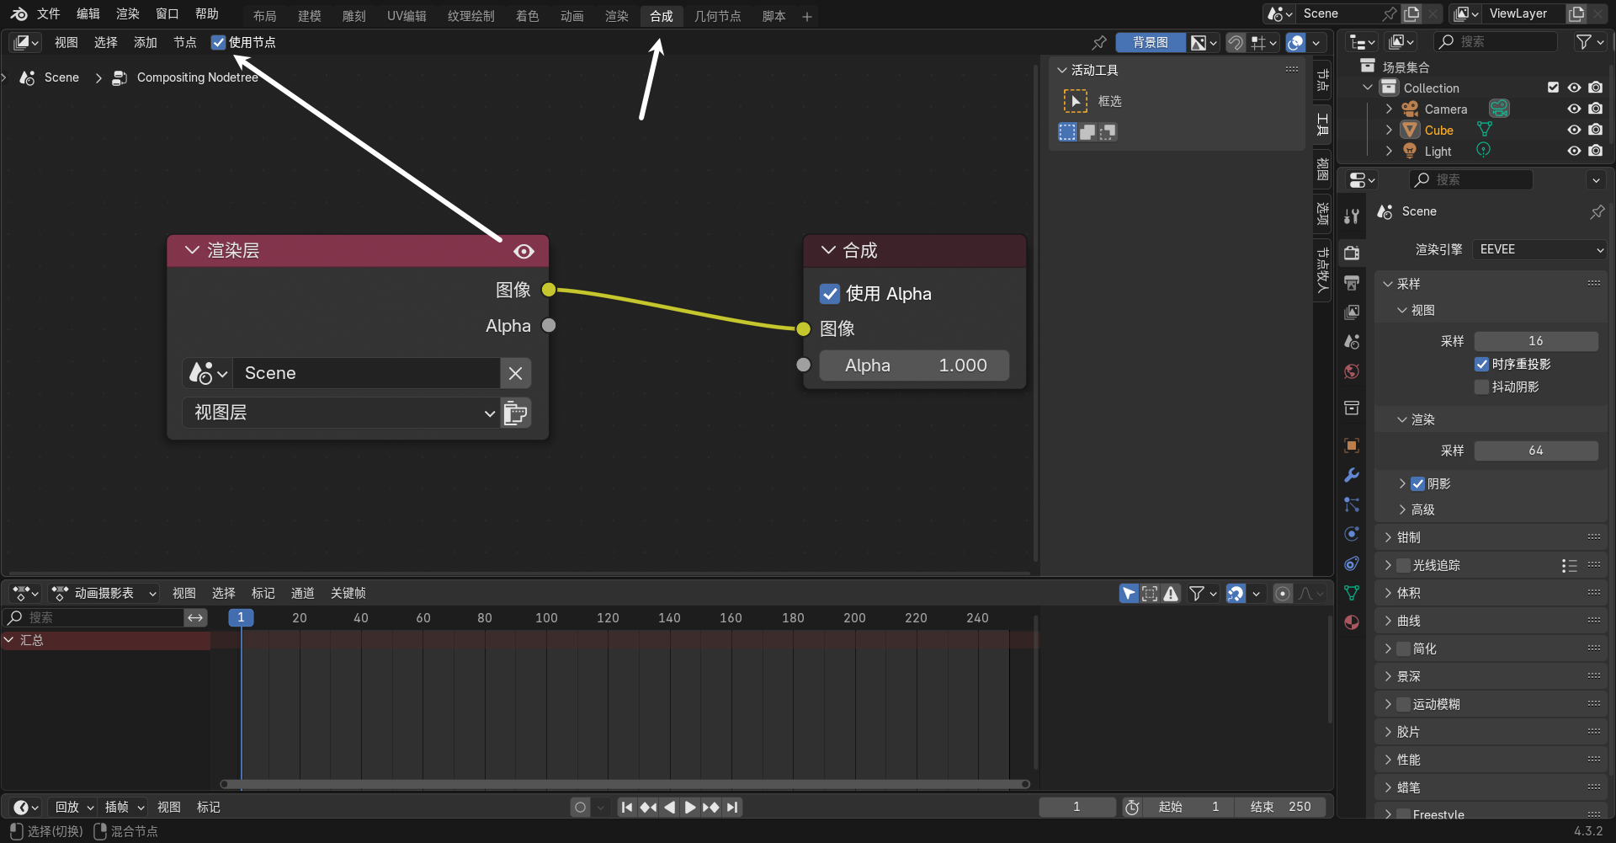This screenshot has width=1616, height=843.
Task: Adjust the Alpha value slider in Composite node
Action: (914, 365)
